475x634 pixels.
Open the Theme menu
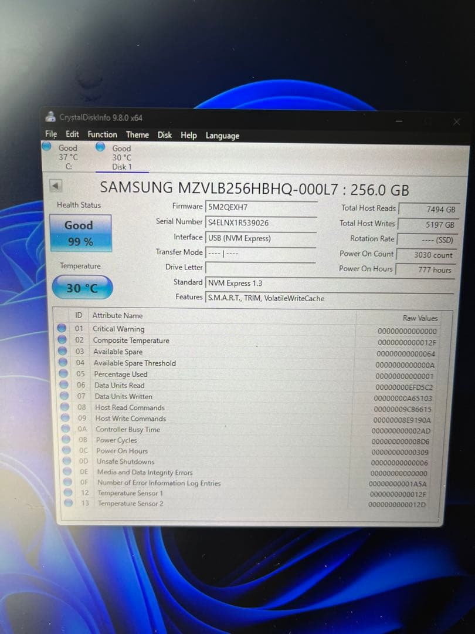pyautogui.click(x=137, y=134)
